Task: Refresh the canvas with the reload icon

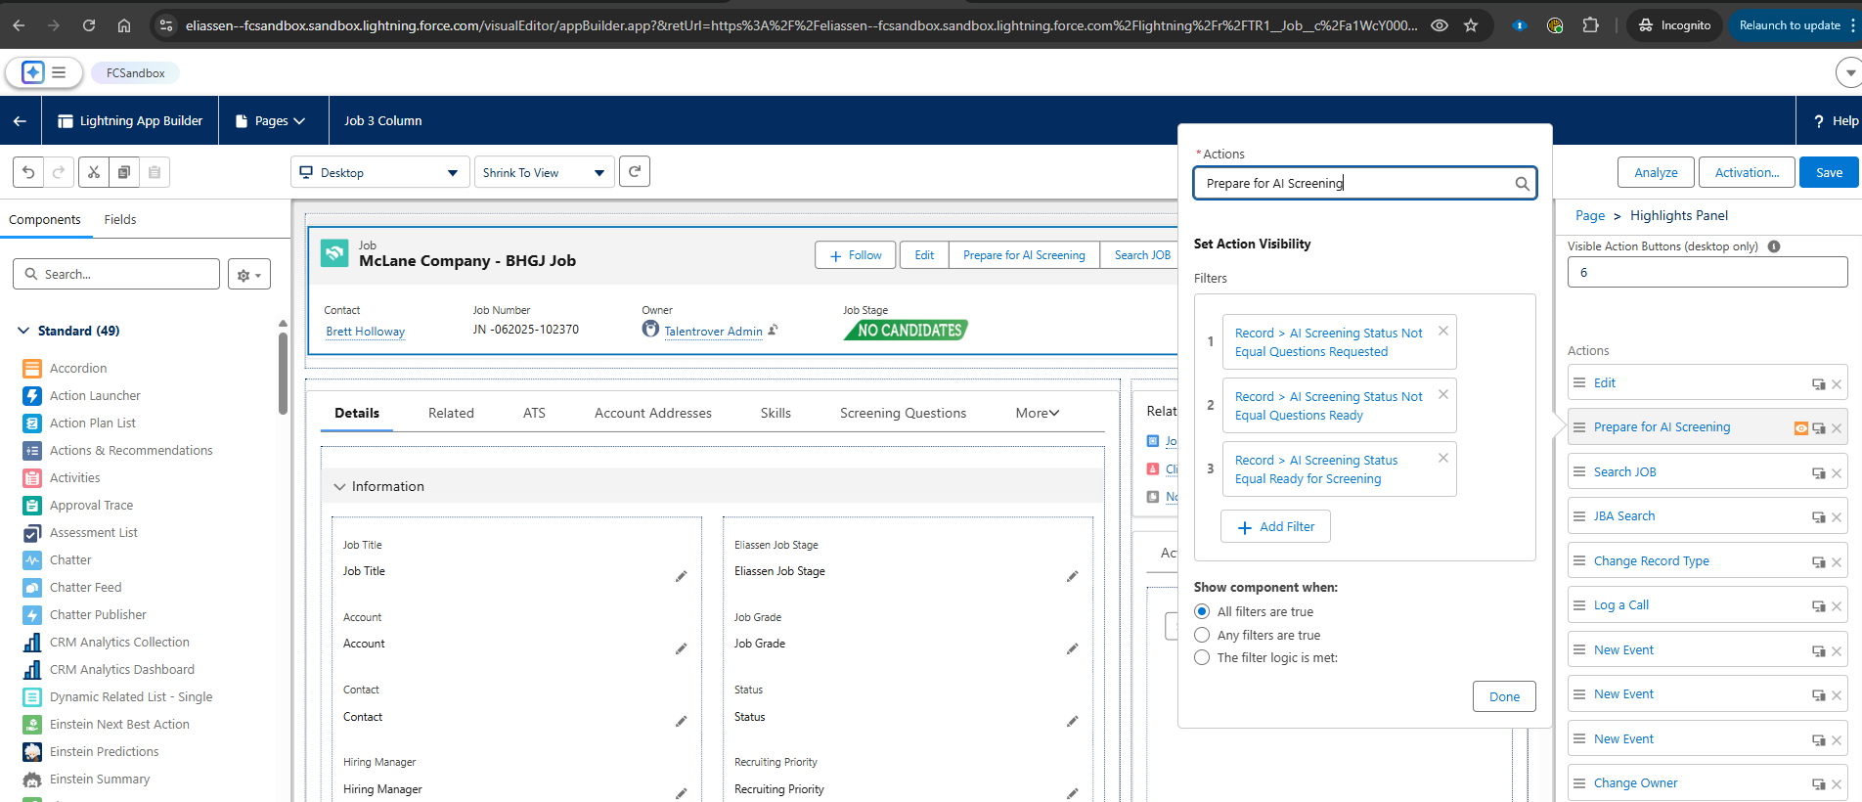Action: [635, 172]
